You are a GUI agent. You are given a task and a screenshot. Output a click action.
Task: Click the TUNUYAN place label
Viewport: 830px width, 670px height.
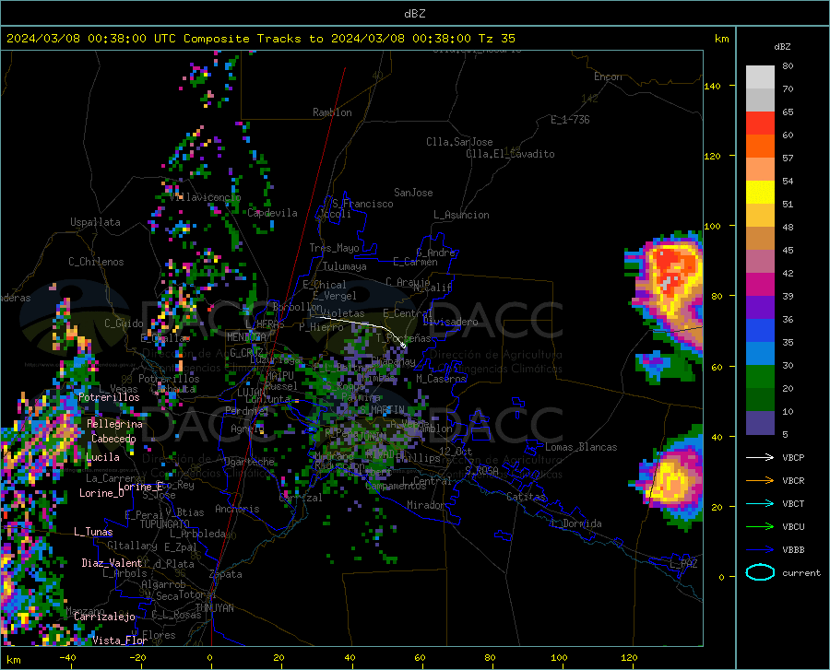pyautogui.click(x=214, y=608)
